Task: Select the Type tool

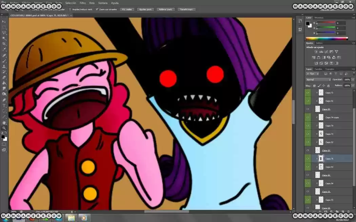Action: coord(4,106)
